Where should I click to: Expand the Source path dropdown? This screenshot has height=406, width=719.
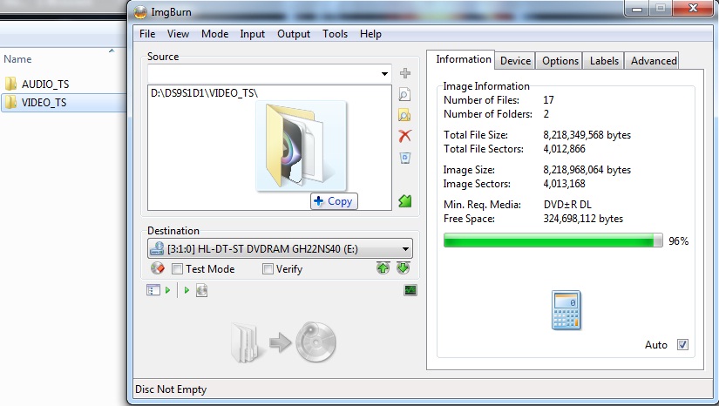click(x=384, y=74)
